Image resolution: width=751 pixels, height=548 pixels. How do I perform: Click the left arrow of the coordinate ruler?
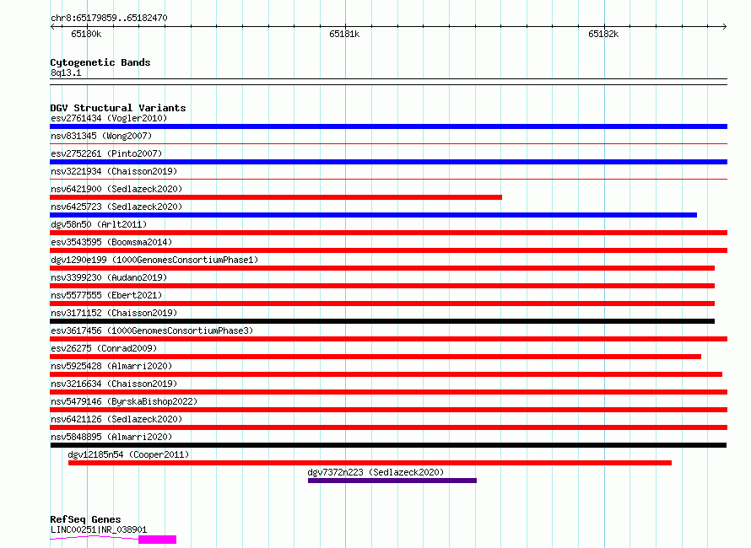click(52, 26)
